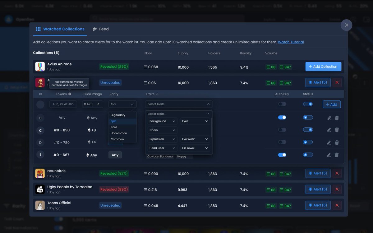Collapse the Select Traits panel header
The image size is (373, 233).
179,114
